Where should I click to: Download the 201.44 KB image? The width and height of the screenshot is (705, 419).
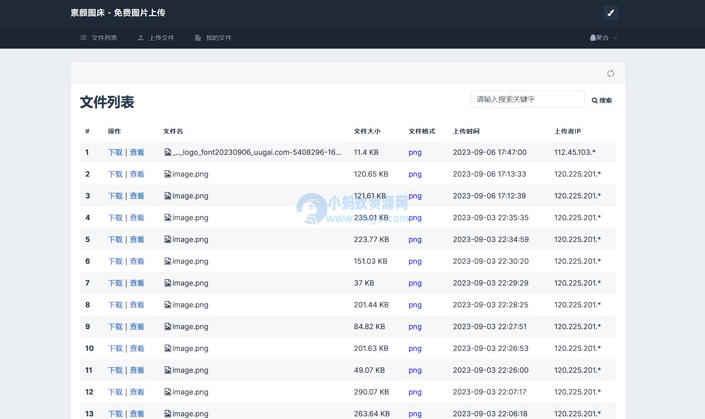(115, 305)
